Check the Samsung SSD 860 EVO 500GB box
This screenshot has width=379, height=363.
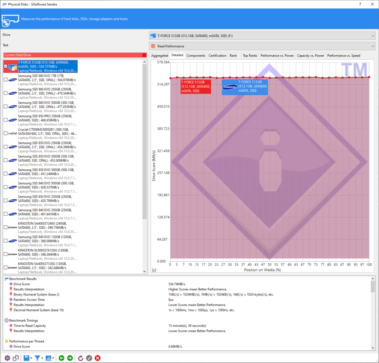(6, 107)
